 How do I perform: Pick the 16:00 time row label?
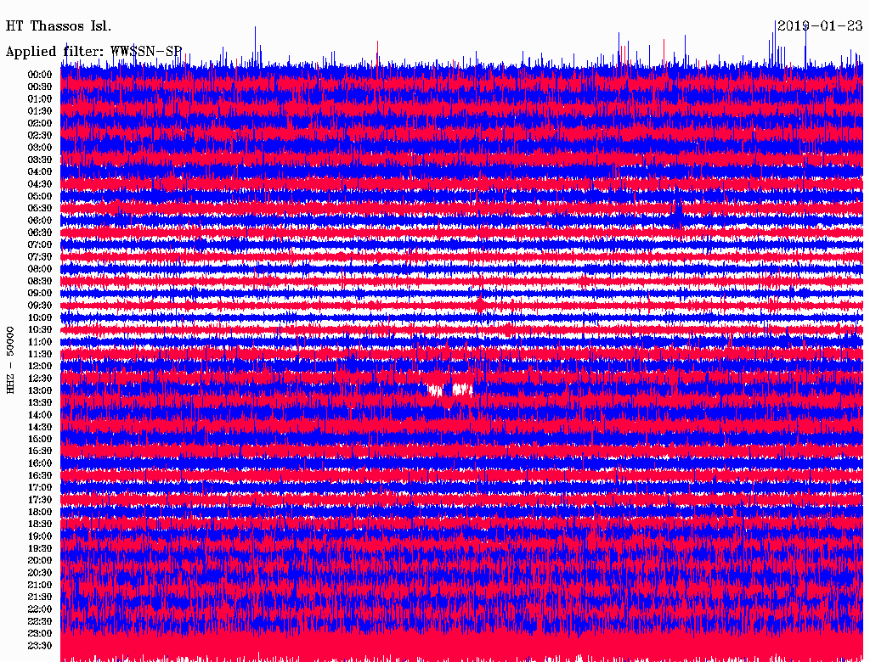click(x=40, y=463)
